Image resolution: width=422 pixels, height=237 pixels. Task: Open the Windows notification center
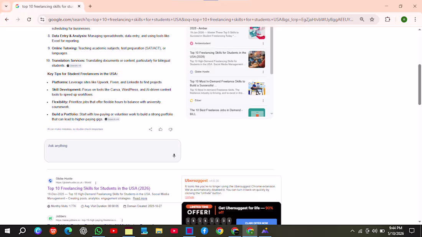coord(412,231)
